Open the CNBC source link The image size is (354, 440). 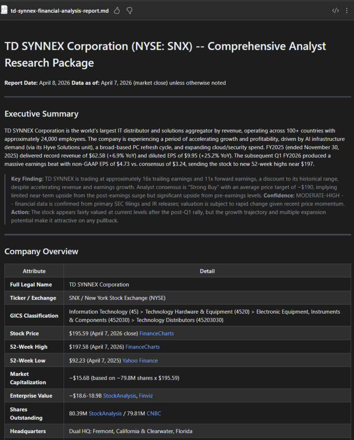tap(154, 413)
